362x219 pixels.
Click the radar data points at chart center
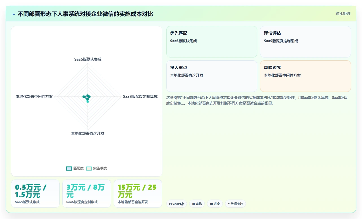(87, 98)
